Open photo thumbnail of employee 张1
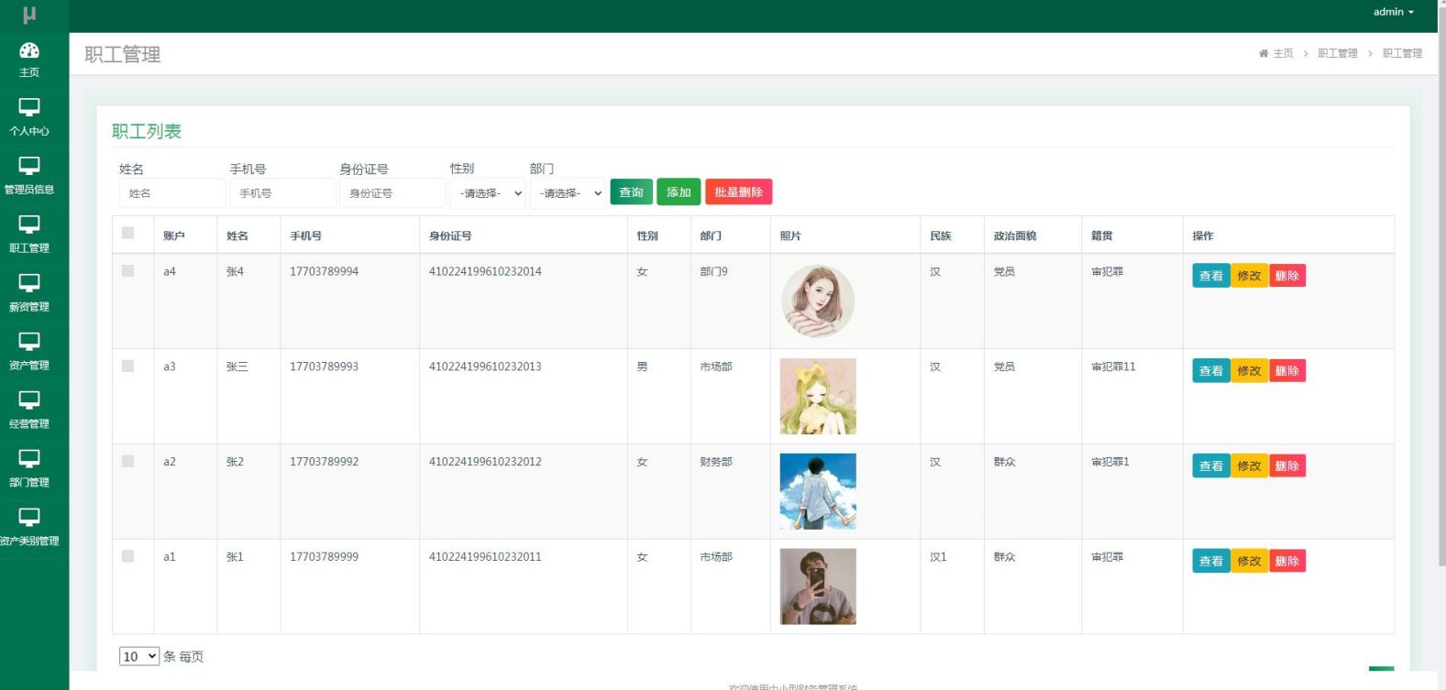This screenshot has height=690, width=1446. 818,586
